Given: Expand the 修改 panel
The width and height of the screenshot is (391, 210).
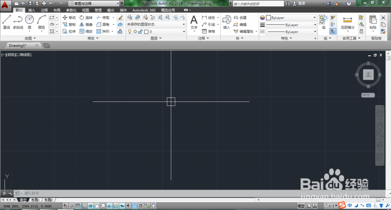Looking at the screenshot, I should tap(93, 38).
